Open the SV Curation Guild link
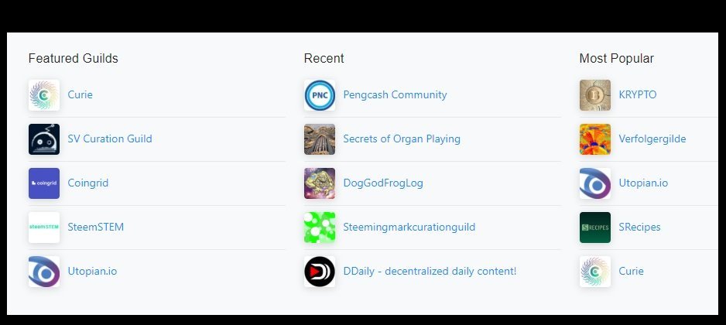This screenshot has width=726, height=325. coord(110,139)
